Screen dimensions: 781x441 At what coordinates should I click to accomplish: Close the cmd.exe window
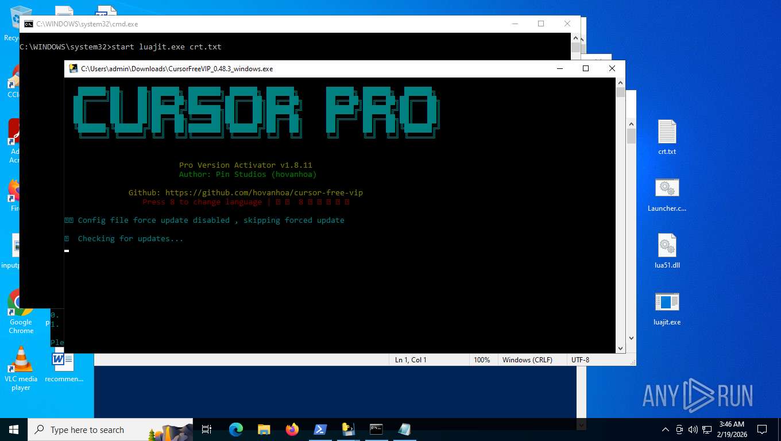click(567, 24)
